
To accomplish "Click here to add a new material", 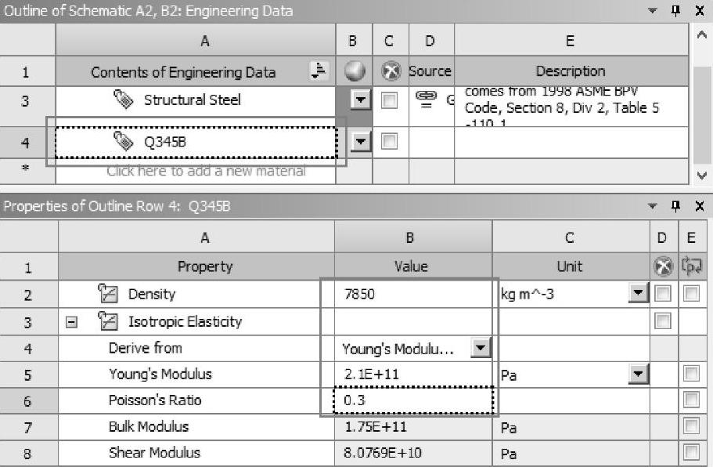I will click(206, 171).
